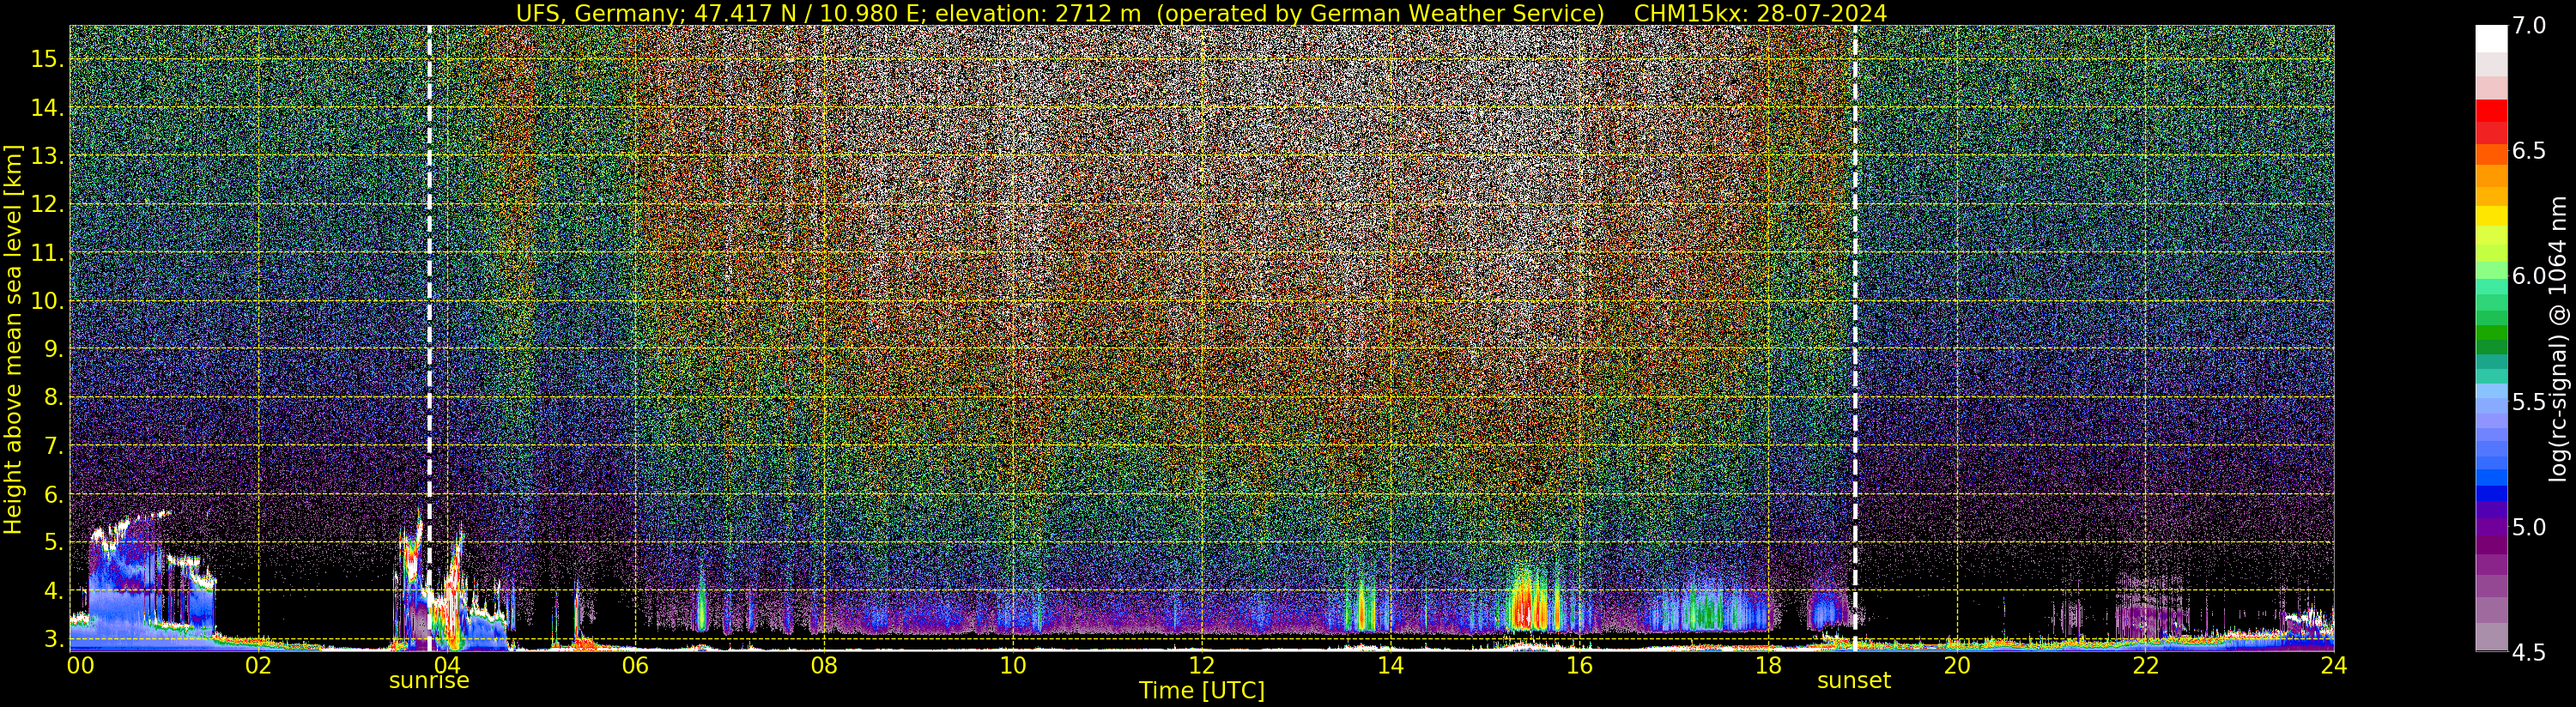
Task: Click the white top segment of the colorbar
Action: pyautogui.click(x=2491, y=38)
